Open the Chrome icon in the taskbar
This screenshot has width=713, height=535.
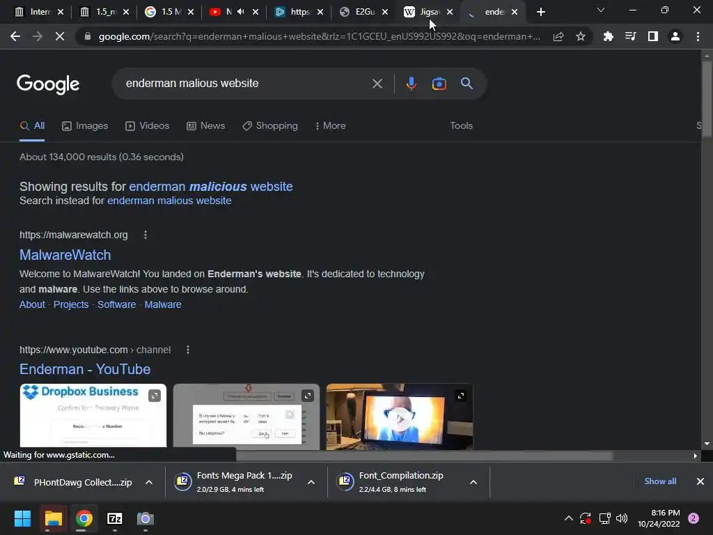tap(84, 518)
